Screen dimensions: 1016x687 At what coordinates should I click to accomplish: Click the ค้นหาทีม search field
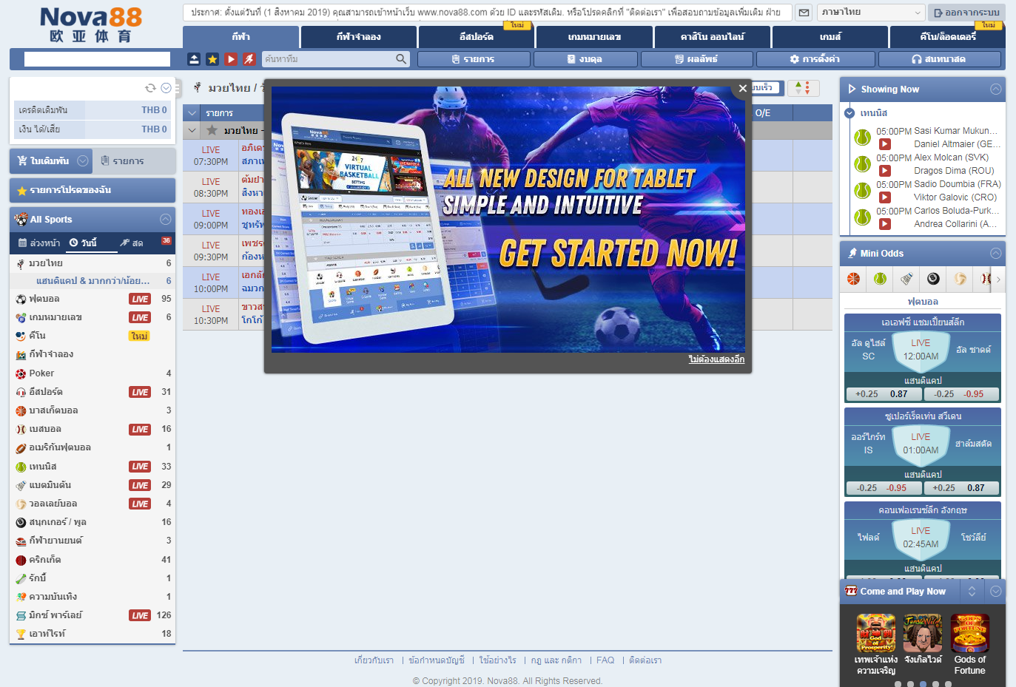329,59
